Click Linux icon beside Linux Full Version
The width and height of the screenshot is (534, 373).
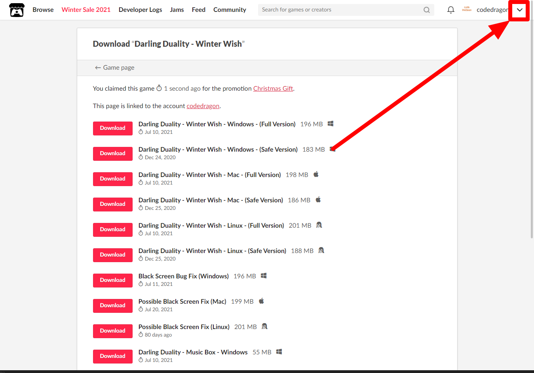(x=319, y=225)
